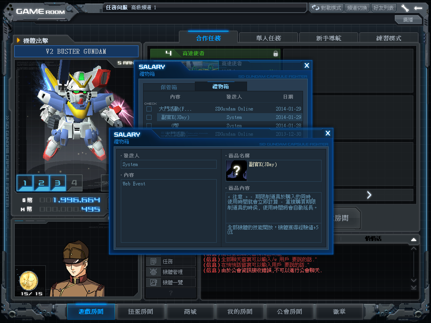Click chat scroll up arrow
The image size is (431, 323).
pyautogui.click(x=413, y=249)
